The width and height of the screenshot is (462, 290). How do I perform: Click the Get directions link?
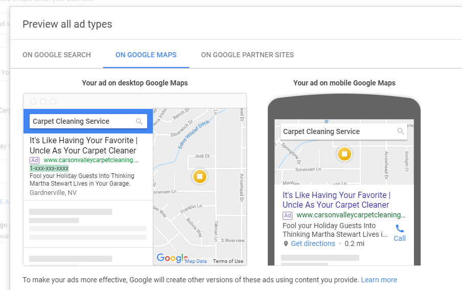pyautogui.click(x=313, y=243)
